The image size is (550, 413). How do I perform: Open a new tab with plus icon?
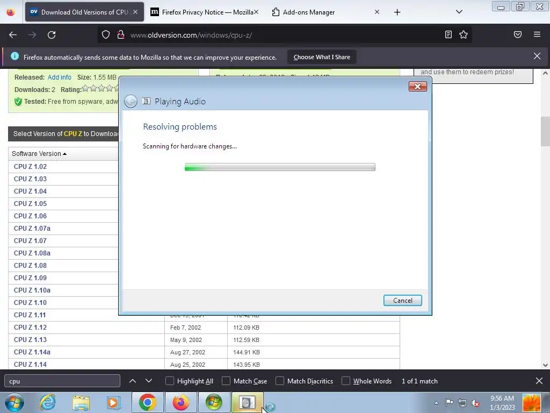pyautogui.click(x=397, y=12)
